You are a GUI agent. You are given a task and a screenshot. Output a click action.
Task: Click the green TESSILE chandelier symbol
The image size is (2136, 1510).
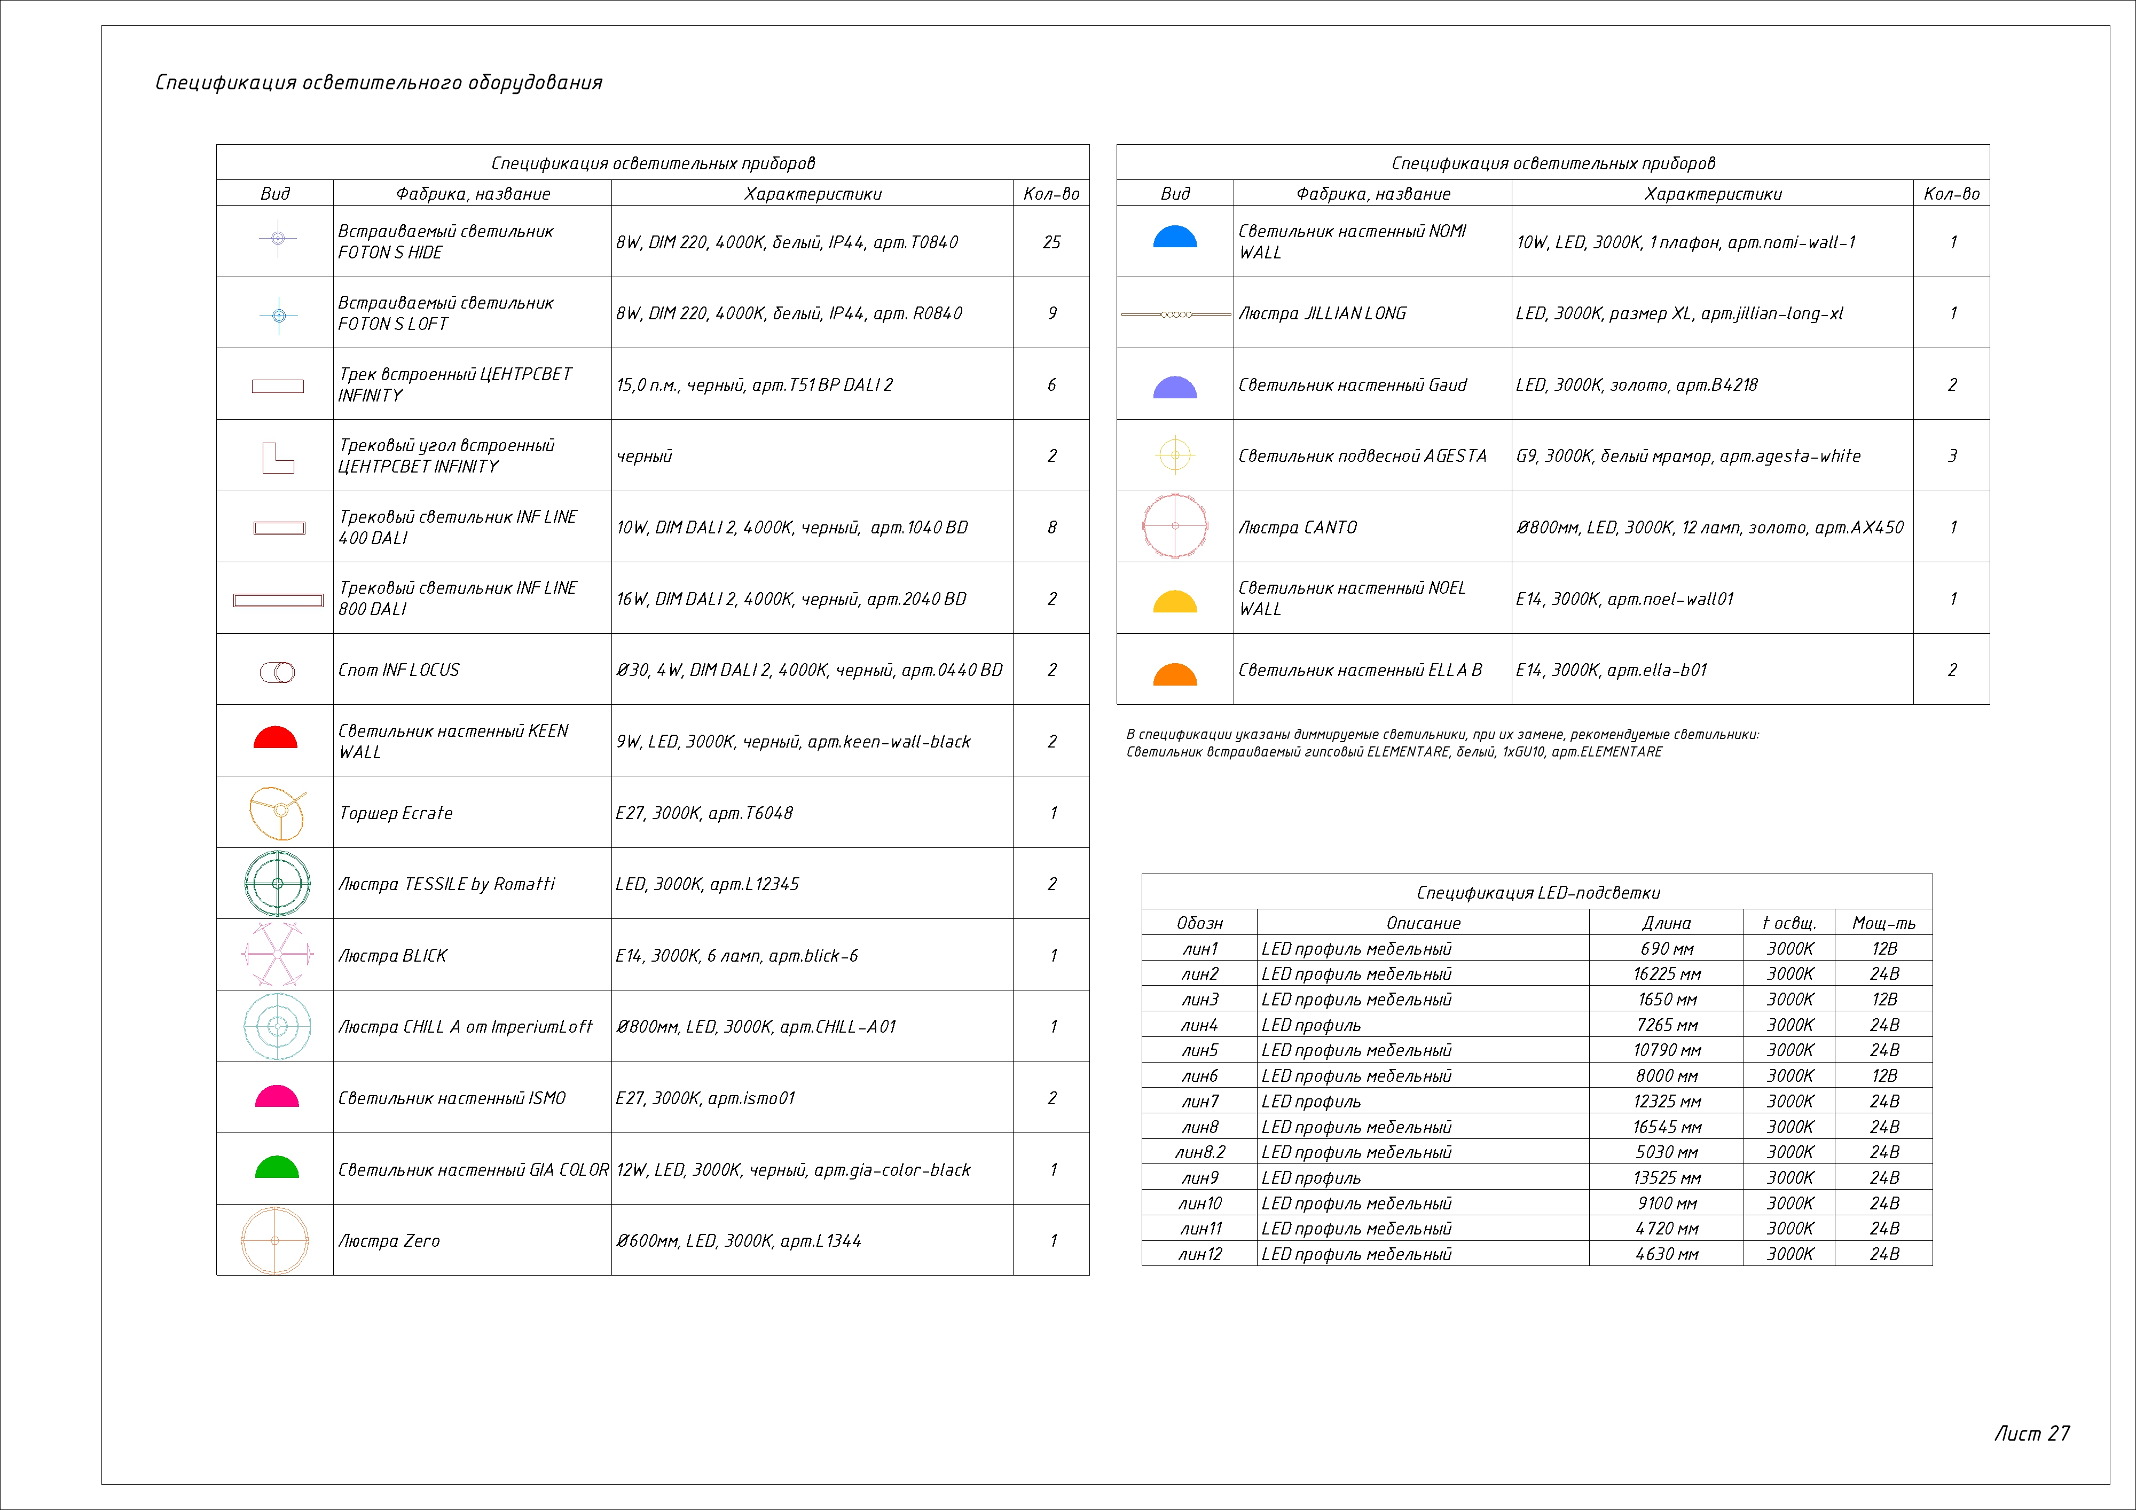tap(276, 883)
